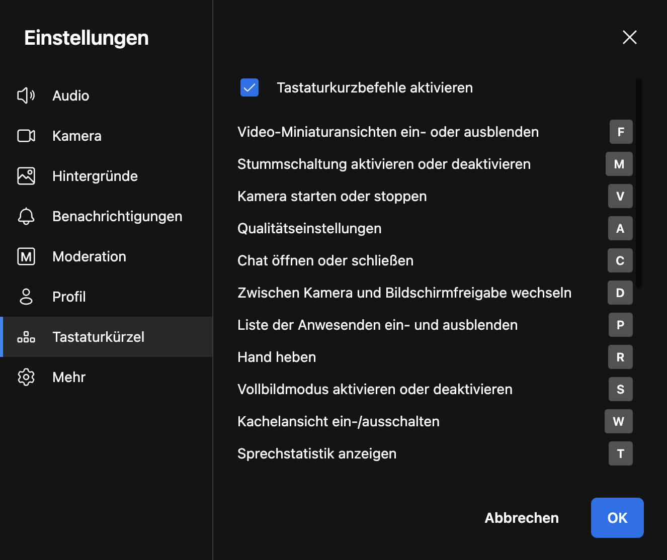The width and height of the screenshot is (667, 560).
Task: Uncheck Tastaturkurzbefehle aktivieren checkbox
Action: (249, 87)
